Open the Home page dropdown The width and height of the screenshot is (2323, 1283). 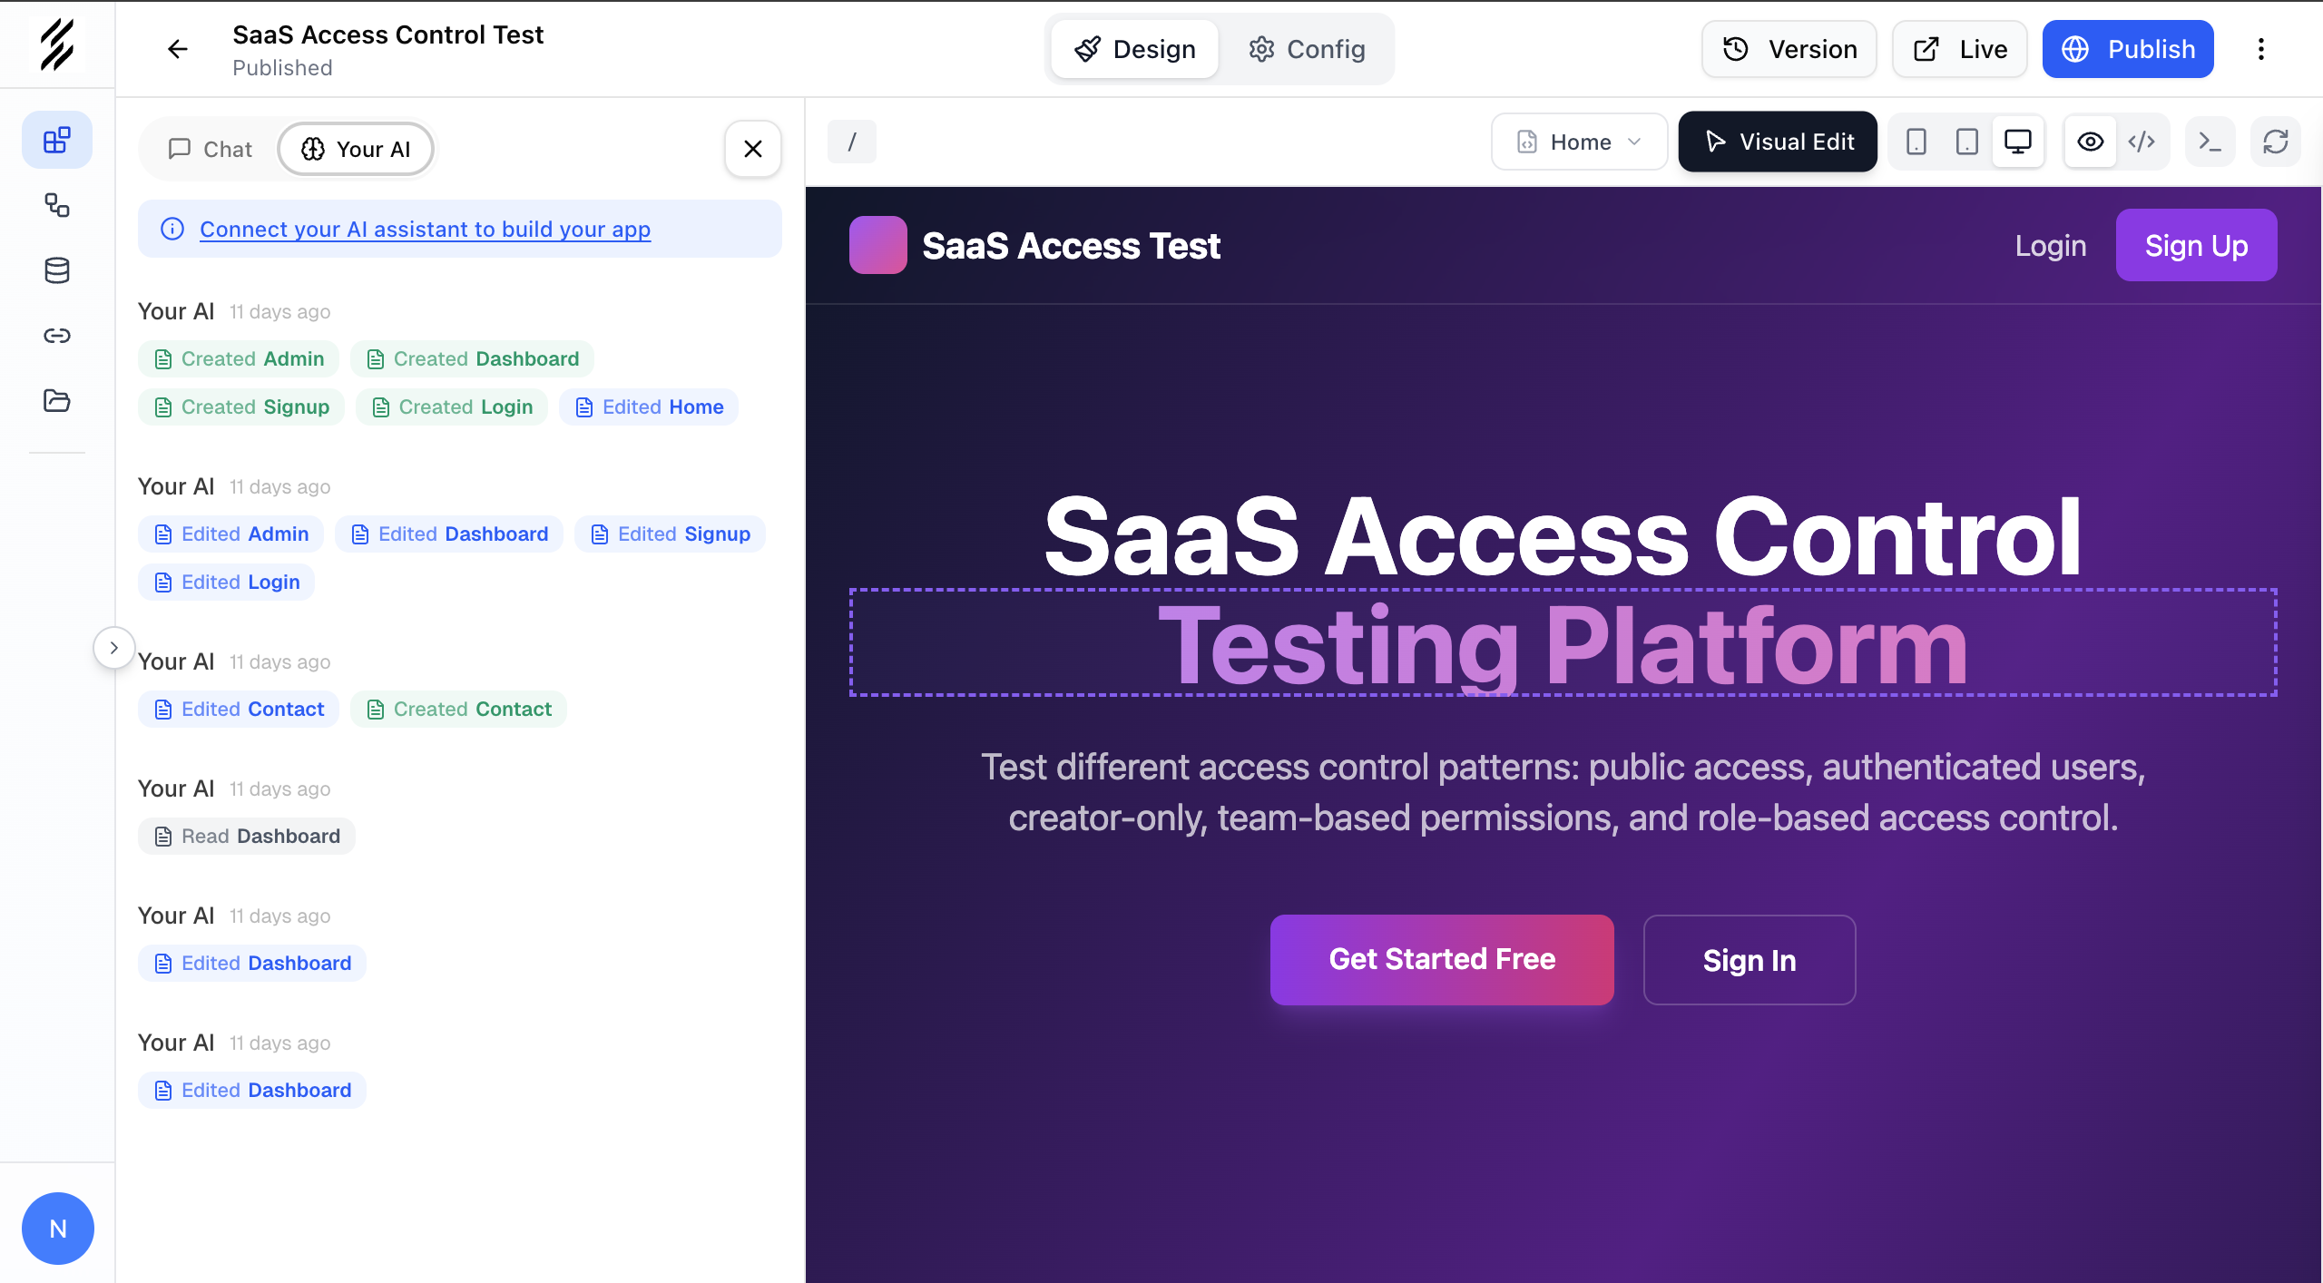coord(1579,142)
